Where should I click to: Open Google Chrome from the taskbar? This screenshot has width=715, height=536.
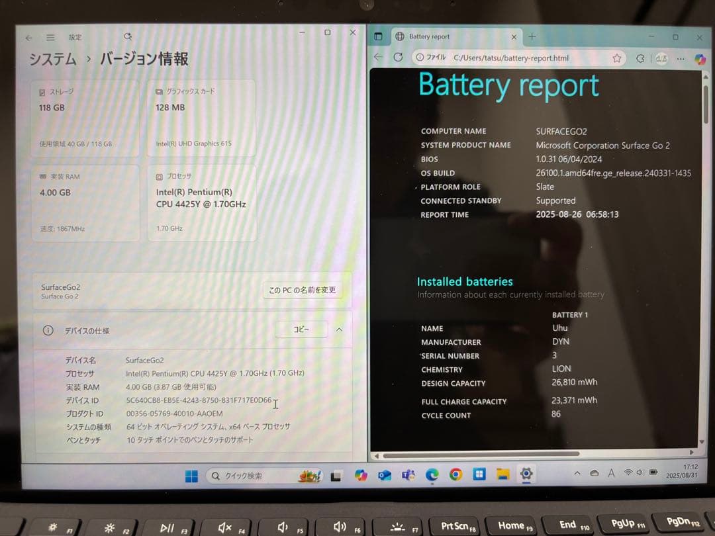pyautogui.click(x=455, y=474)
